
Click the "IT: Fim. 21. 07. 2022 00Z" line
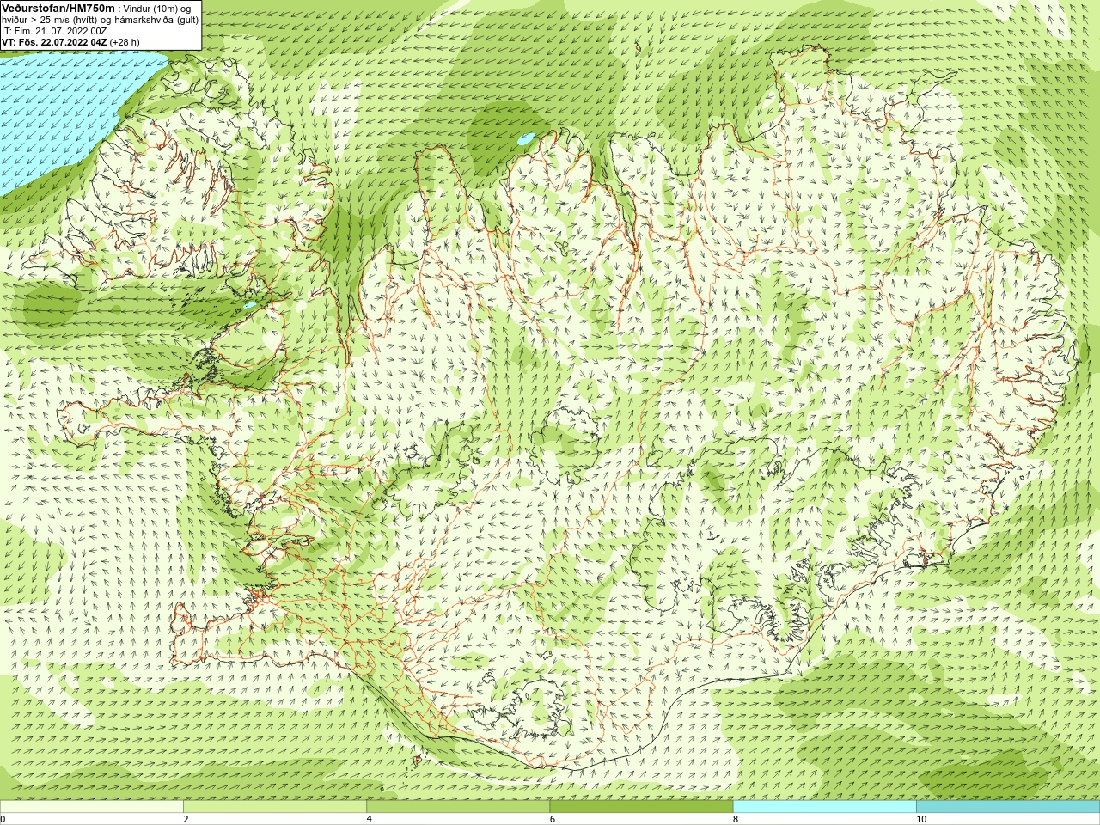54,30
